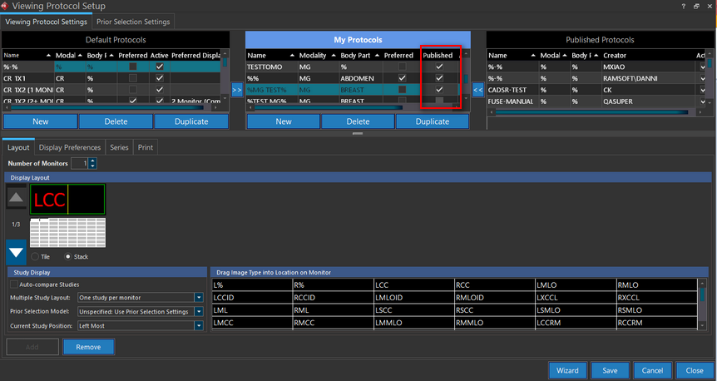Viewport: 717px width, 381px height.
Task: Open the Current Study Position dropdown
Action: (199, 325)
